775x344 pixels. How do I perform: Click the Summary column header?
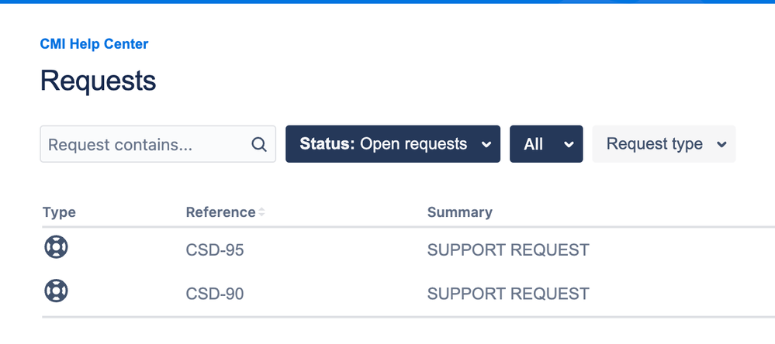tap(460, 212)
